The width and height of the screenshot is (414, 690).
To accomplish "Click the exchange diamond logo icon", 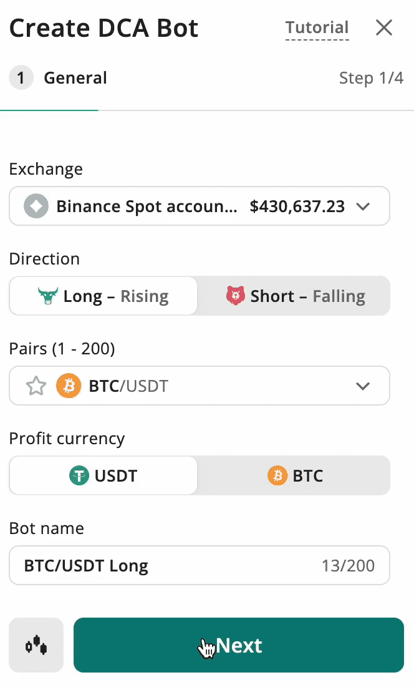I will tap(36, 206).
